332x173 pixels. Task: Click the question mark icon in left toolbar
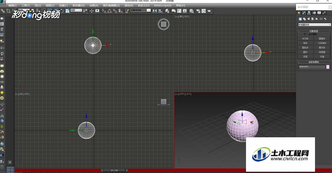[2, 167]
